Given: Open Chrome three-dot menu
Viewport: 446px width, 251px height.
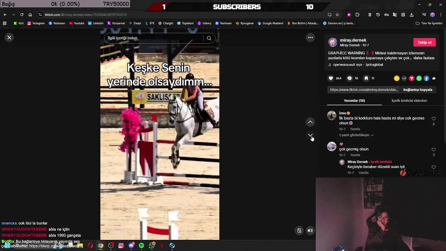Looking at the screenshot, I should tap(441, 15).
